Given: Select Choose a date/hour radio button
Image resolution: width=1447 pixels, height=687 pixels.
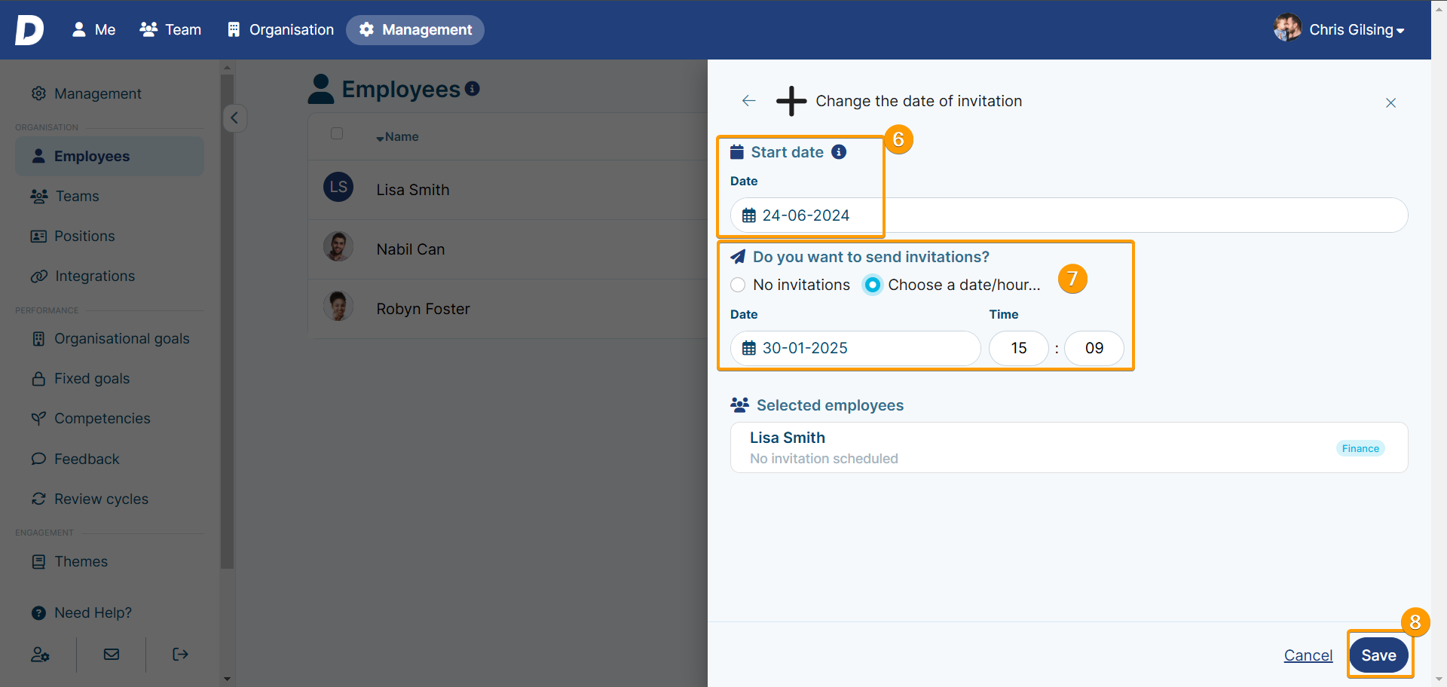Looking at the screenshot, I should tap(872, 285).
